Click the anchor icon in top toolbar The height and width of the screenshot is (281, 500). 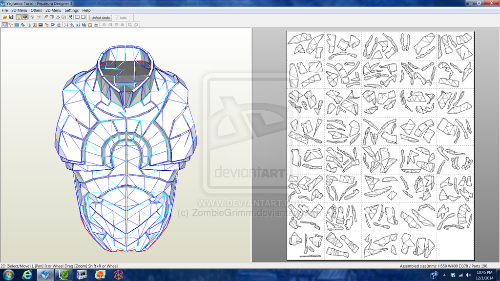coord(58,17)
